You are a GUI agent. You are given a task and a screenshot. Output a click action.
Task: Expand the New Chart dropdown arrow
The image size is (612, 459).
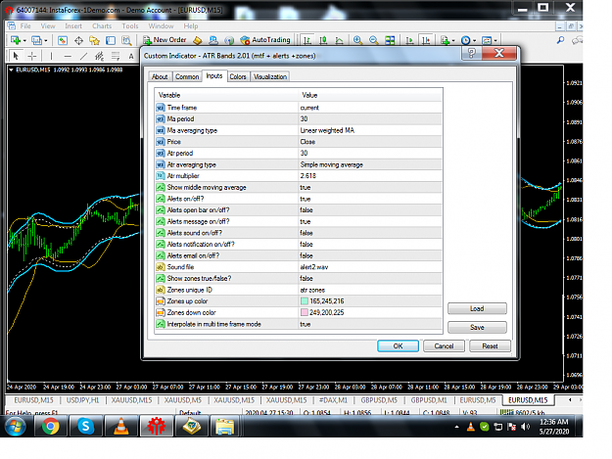coord(24,40)
